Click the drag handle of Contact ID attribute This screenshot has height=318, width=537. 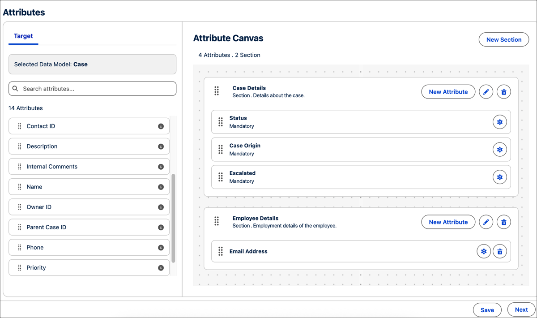(20, 126)
